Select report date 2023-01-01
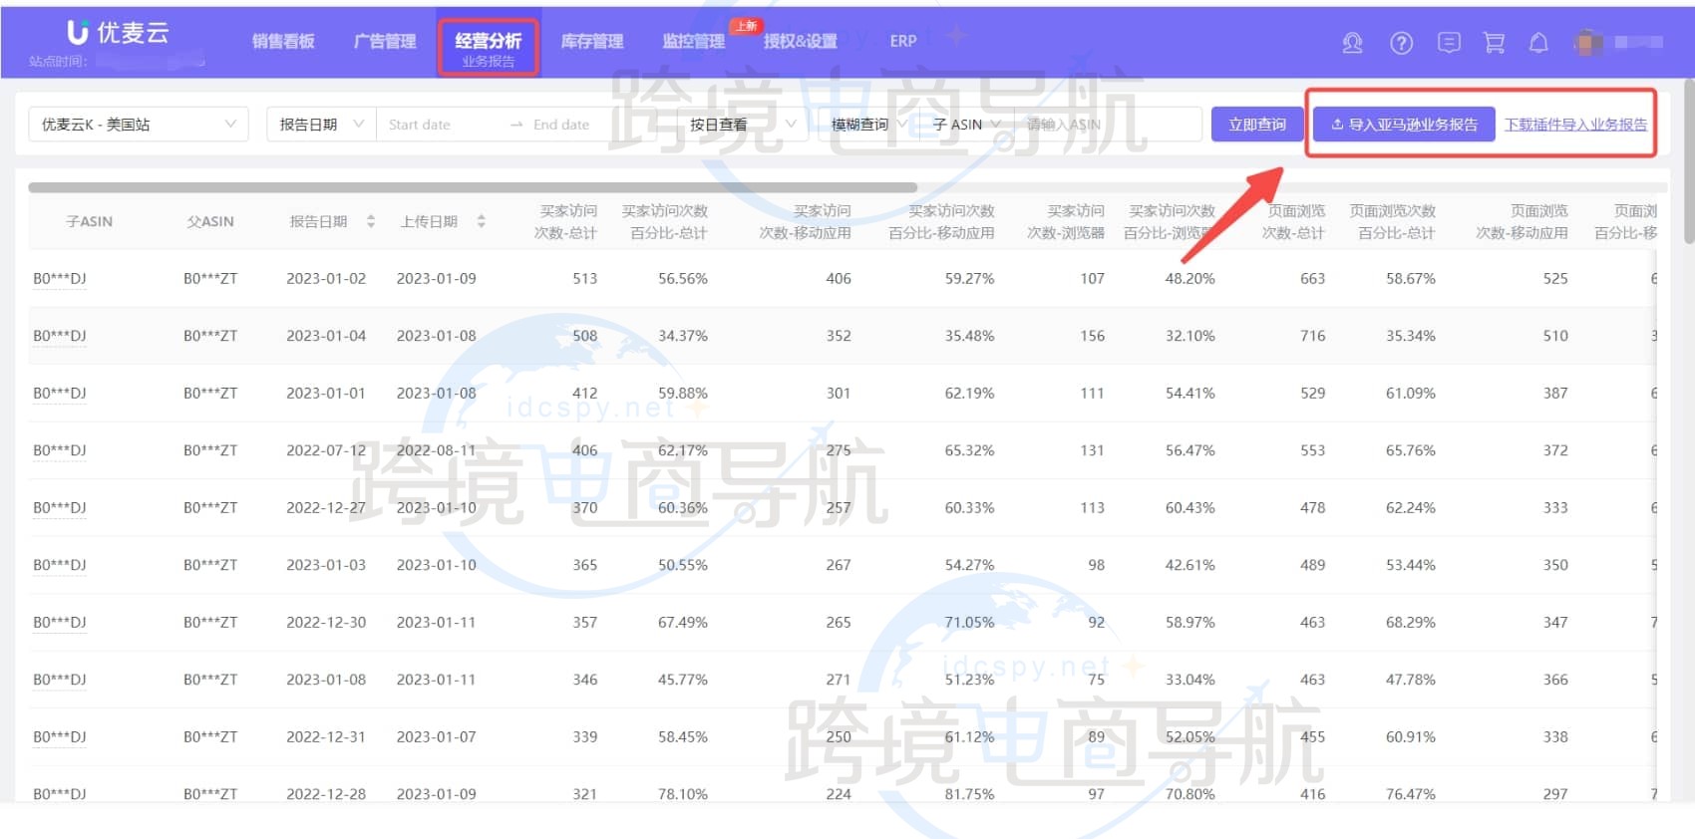Viewport: 1695px width, 839px height. 326,393
